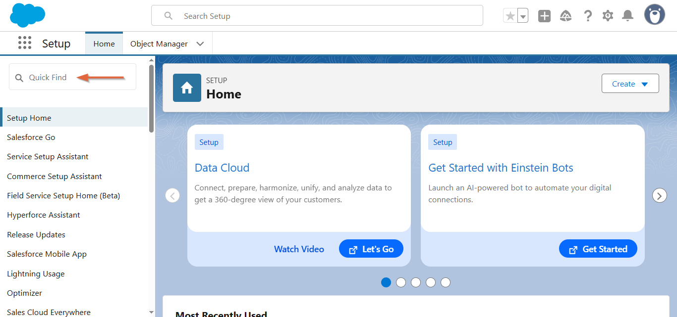The width and height of the screenshot is (677, 317).
Task: Open the Notifications bell
Action: click(x=627, y=16)
